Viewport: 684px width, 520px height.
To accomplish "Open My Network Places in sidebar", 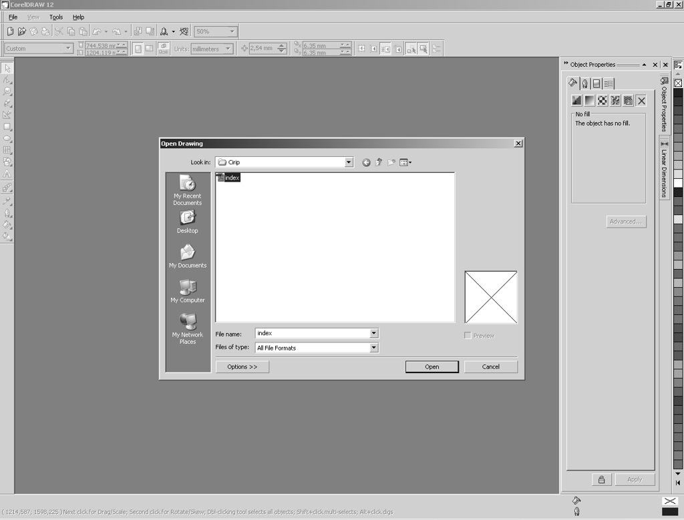I will (188, 329).
